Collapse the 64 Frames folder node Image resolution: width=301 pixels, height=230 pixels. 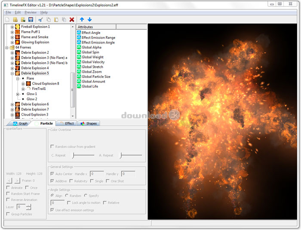click(7, 48)
